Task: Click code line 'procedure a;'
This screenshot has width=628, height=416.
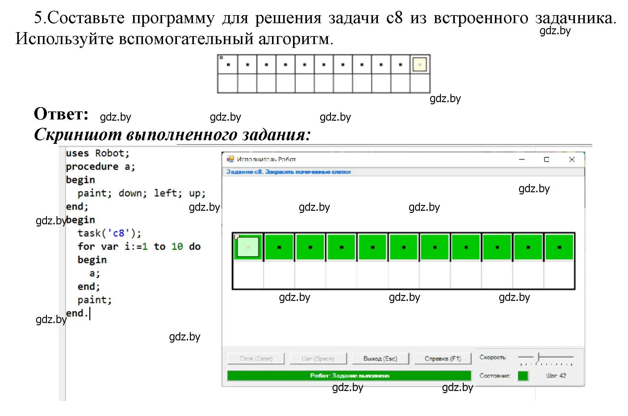Action: (101, 167)
